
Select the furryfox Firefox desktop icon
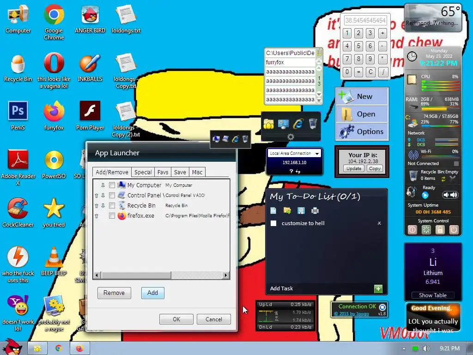(x=54, y=116)
